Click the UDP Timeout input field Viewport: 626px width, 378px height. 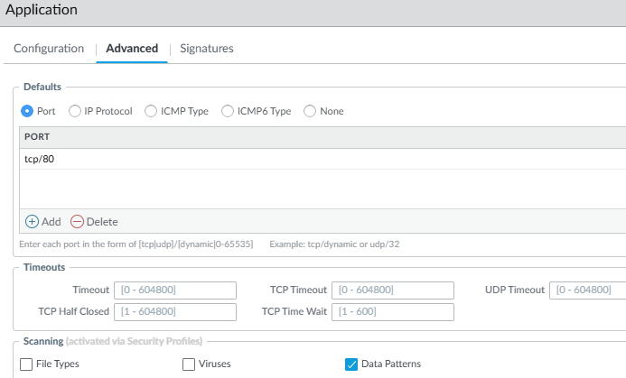point(589,290)
